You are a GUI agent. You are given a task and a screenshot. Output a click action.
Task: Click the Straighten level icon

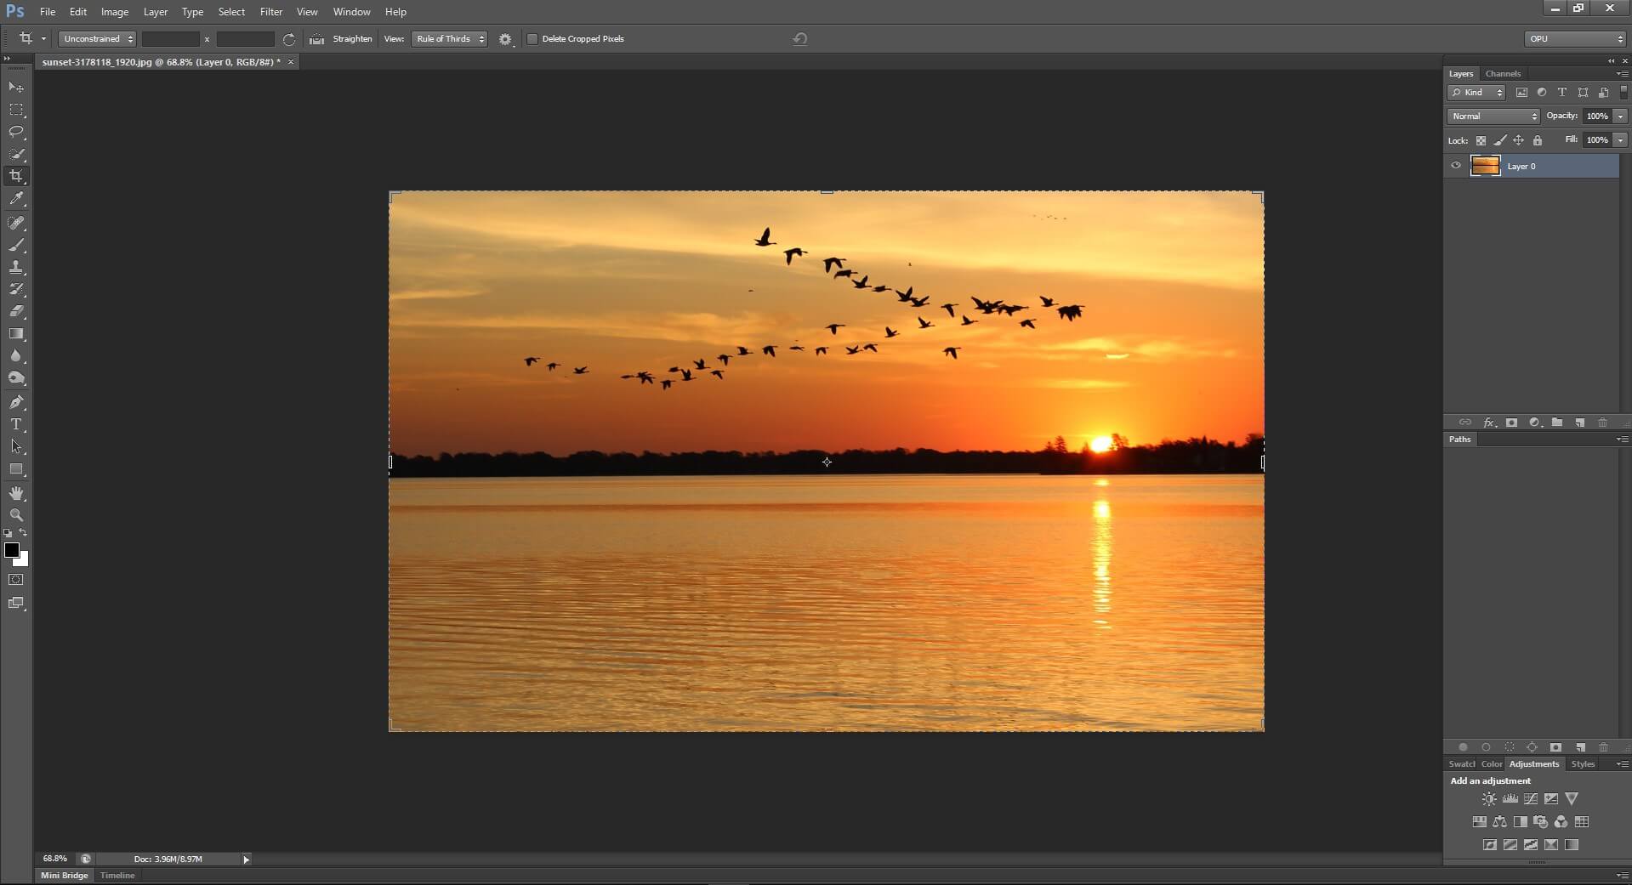pyautogui.click(x=316, y=39)
